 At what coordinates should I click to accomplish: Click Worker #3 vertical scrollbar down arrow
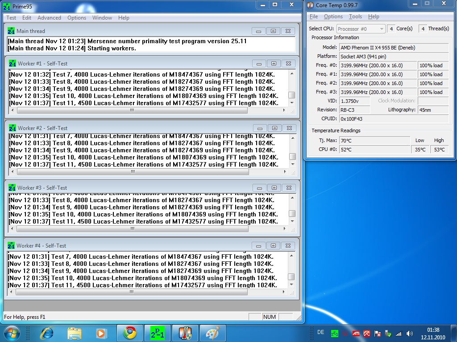292,221
